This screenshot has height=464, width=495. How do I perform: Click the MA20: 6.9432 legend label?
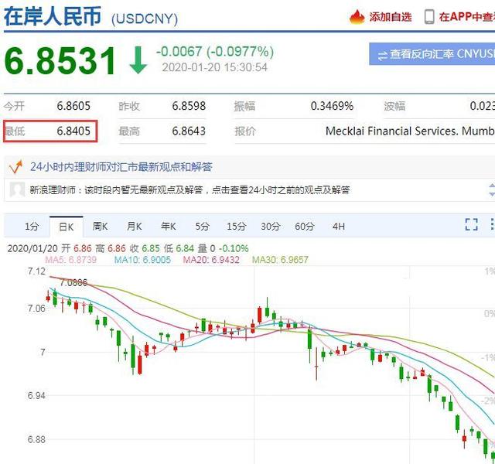pos(211,260)
